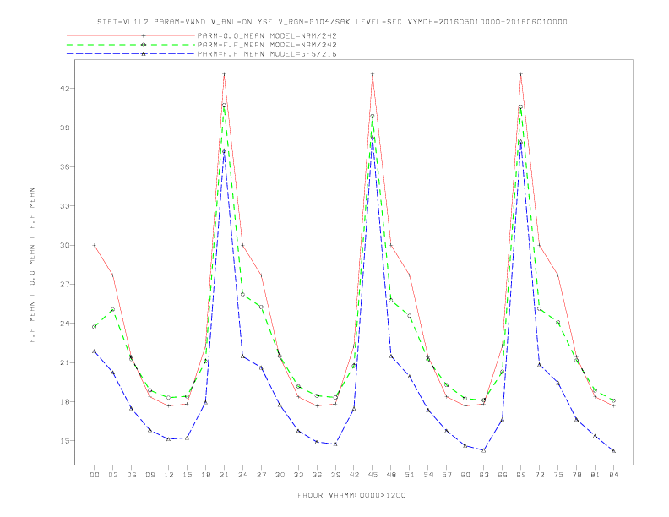Click green NAM circle marker at hour 00
The image size is (669, 517).
95,327
